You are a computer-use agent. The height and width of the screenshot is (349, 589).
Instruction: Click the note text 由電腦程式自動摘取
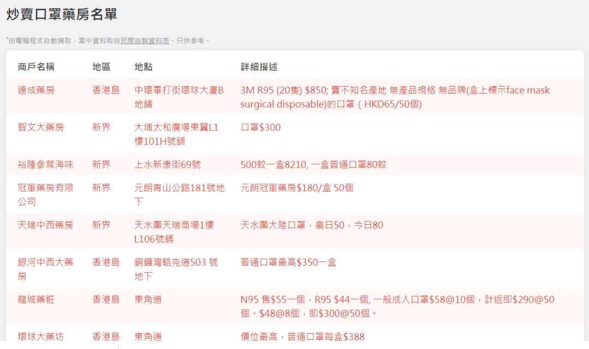pyautogui.click(x=40, y=41)
